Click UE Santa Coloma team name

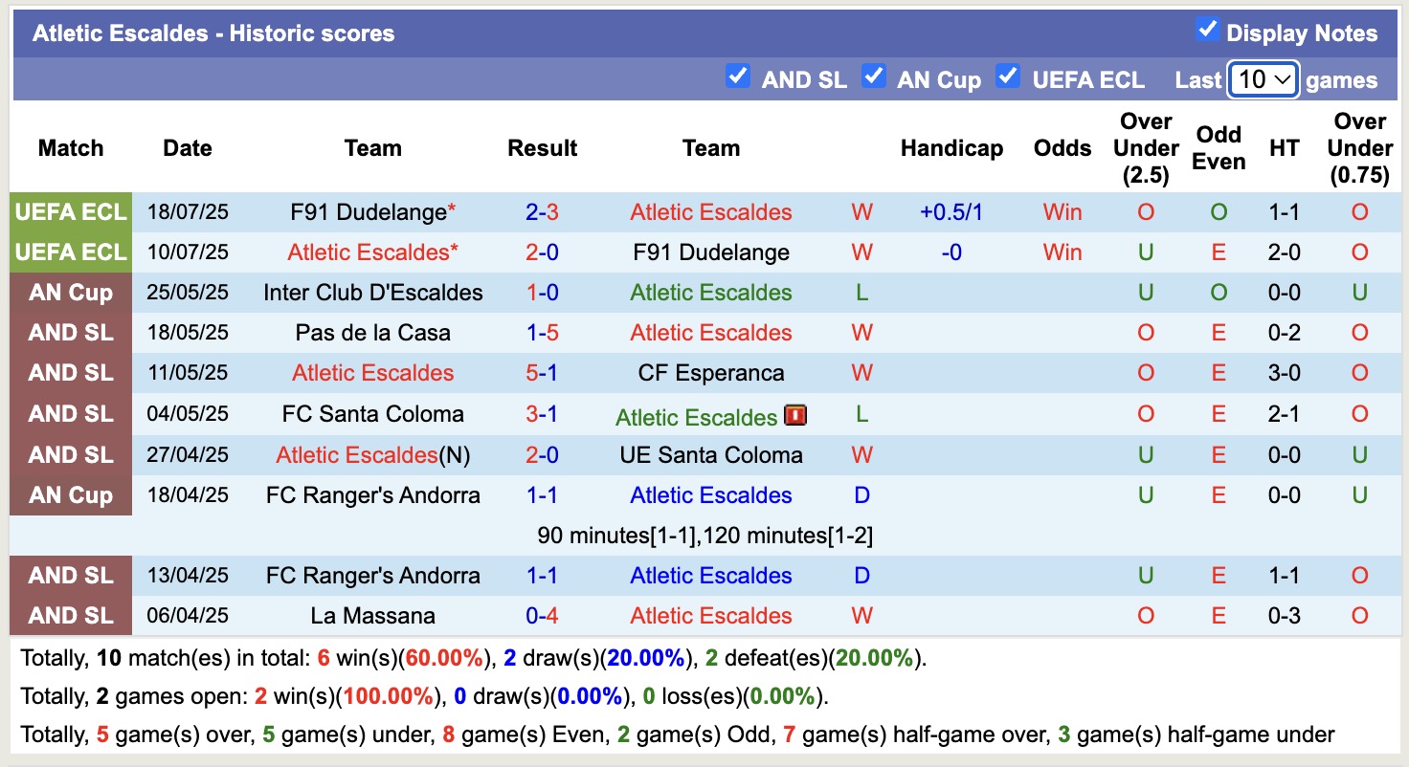point(710,455)
